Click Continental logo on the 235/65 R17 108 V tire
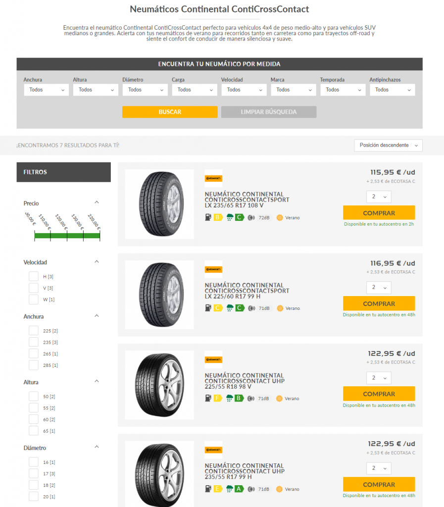Image resolution: width=444 pixels, height=507 pixels. click(x=213, y=178)
